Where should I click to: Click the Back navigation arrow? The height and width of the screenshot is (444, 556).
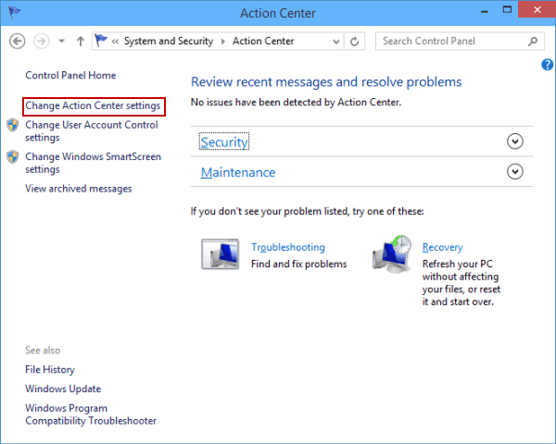pyautogui.click(x=17, y=41)
